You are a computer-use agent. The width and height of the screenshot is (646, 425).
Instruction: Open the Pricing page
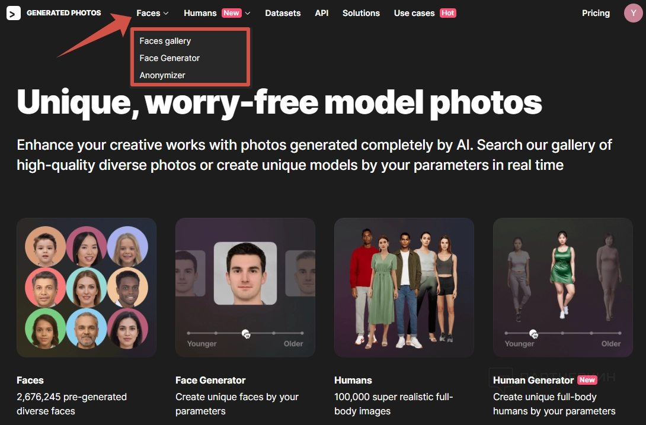(x=596, y=13)
